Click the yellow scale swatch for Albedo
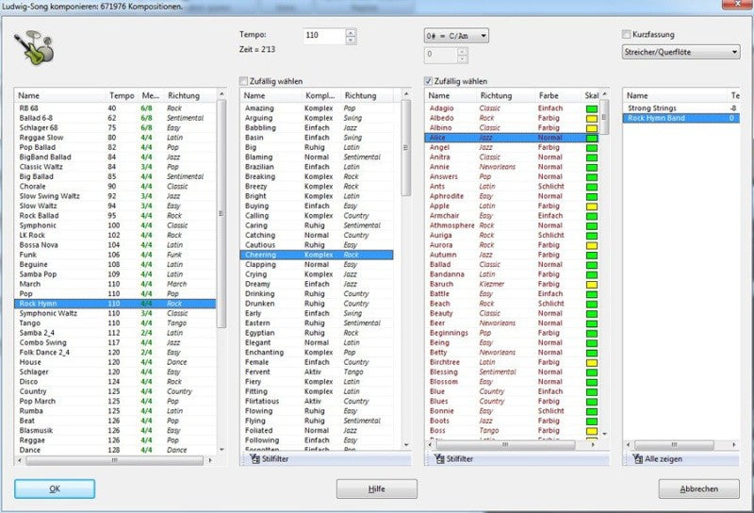754x513 pixels. tap(592, 119)
